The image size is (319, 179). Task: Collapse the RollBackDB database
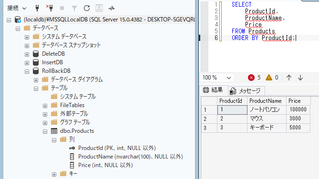27,71
